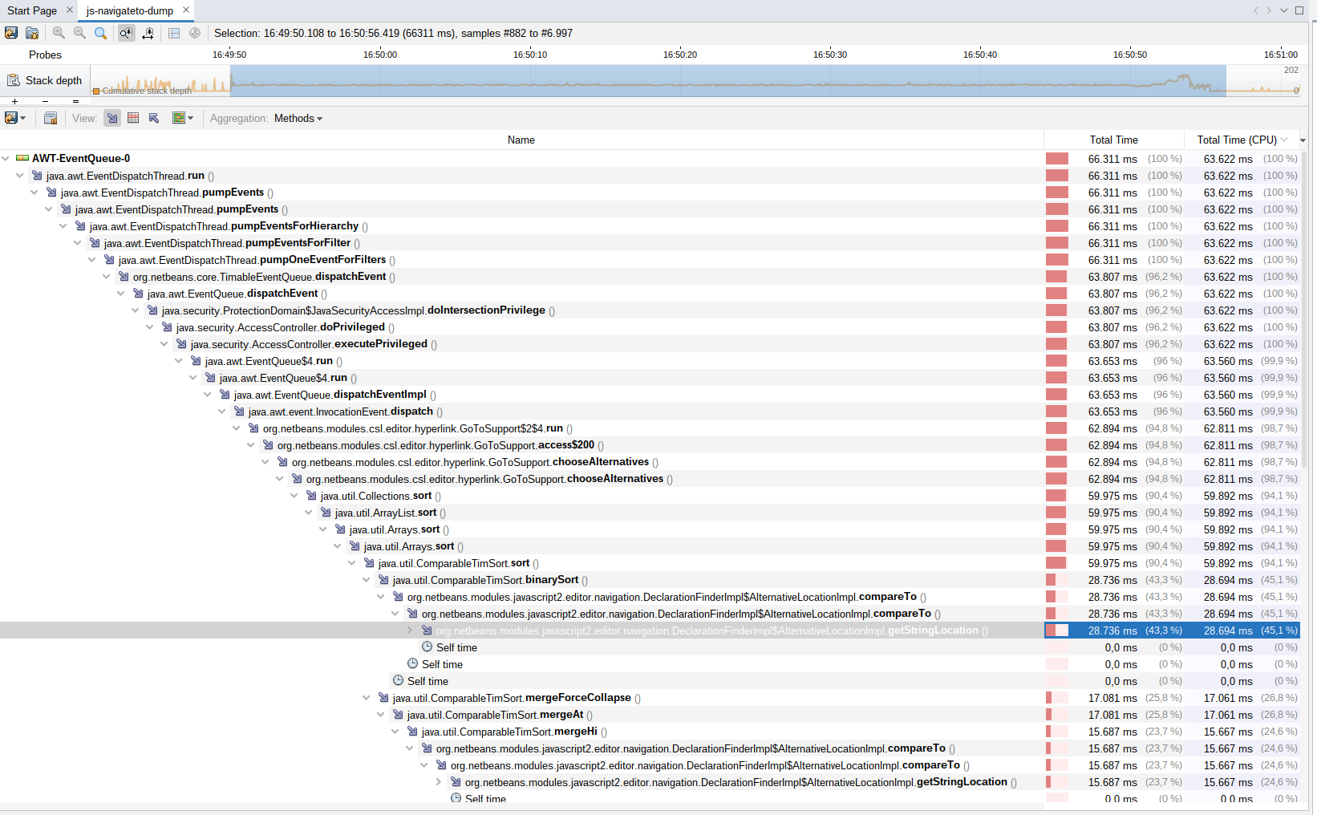Switch to the Start Page tab
Screen dimensions: 1317x815
pyautogui.click(x=32, y=10)
